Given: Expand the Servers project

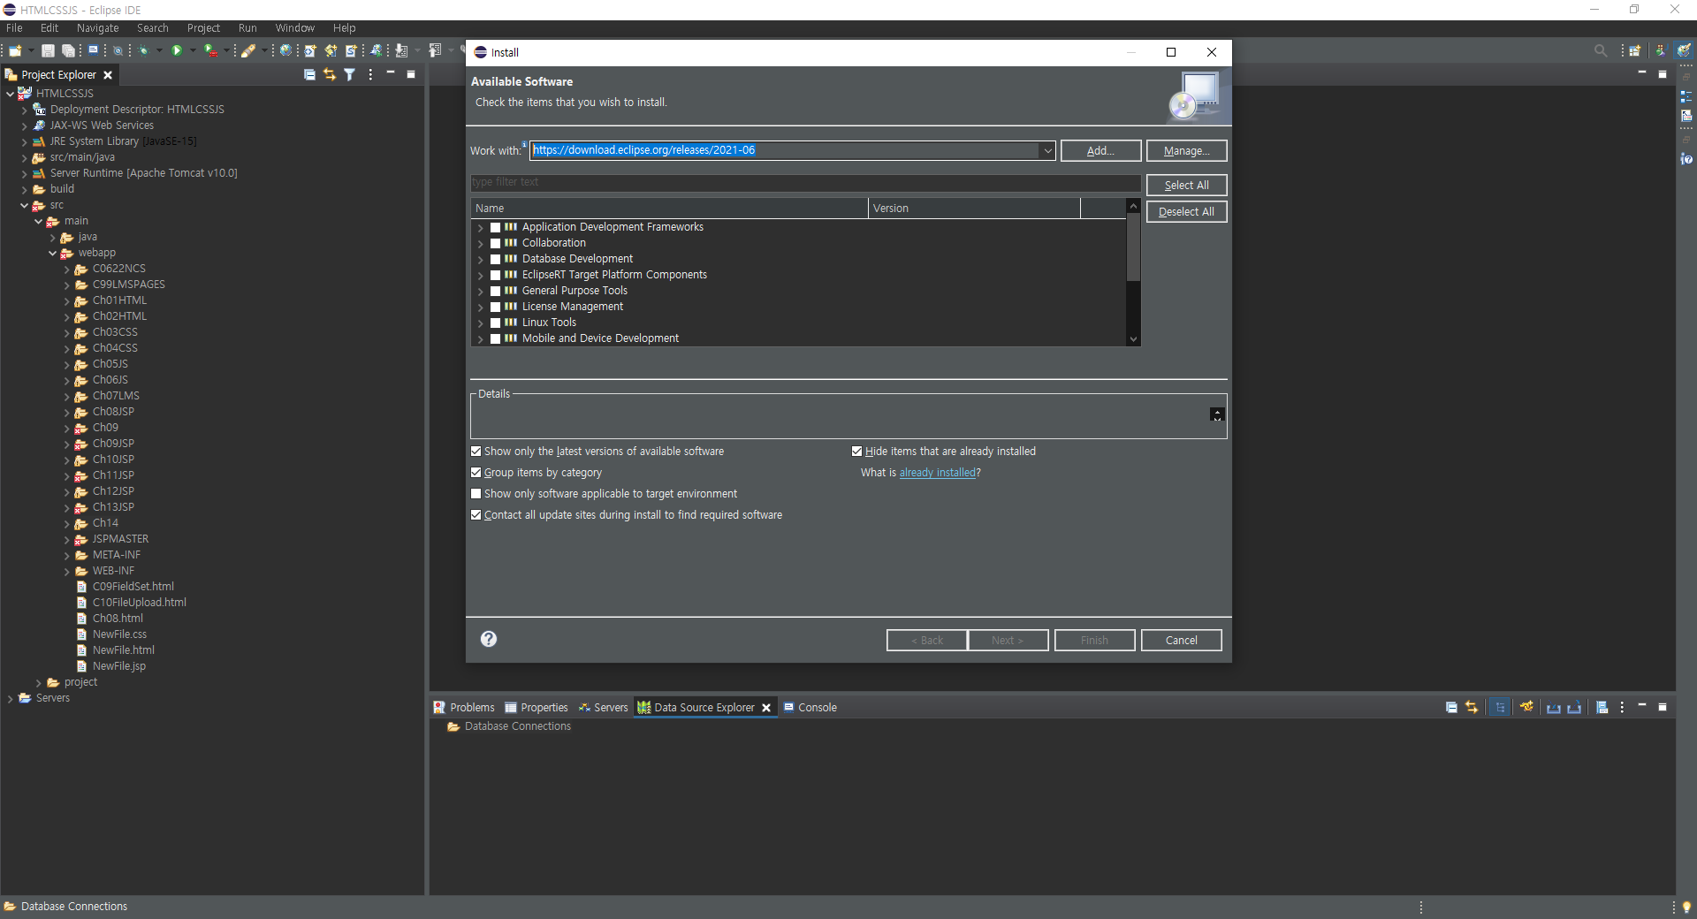Looking at the screenshot, I should pyautogui.click(x=11, y=698).
